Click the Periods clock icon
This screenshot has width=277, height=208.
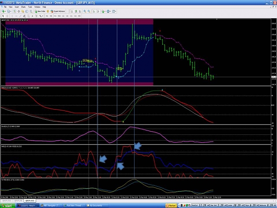[x=108, y=12]
